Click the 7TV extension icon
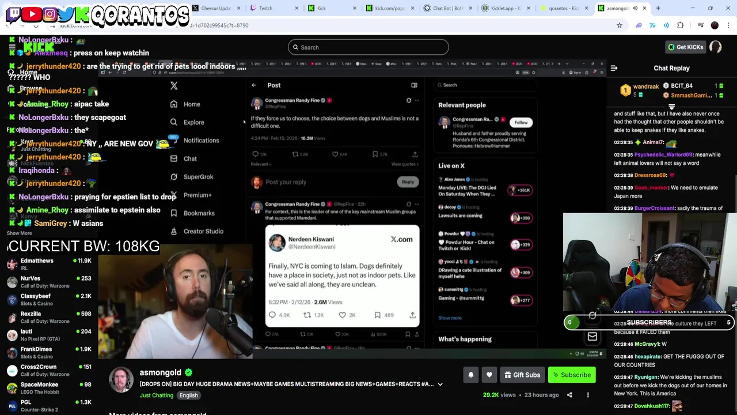This screenshot has height=415, width=737. coord(652,25)
